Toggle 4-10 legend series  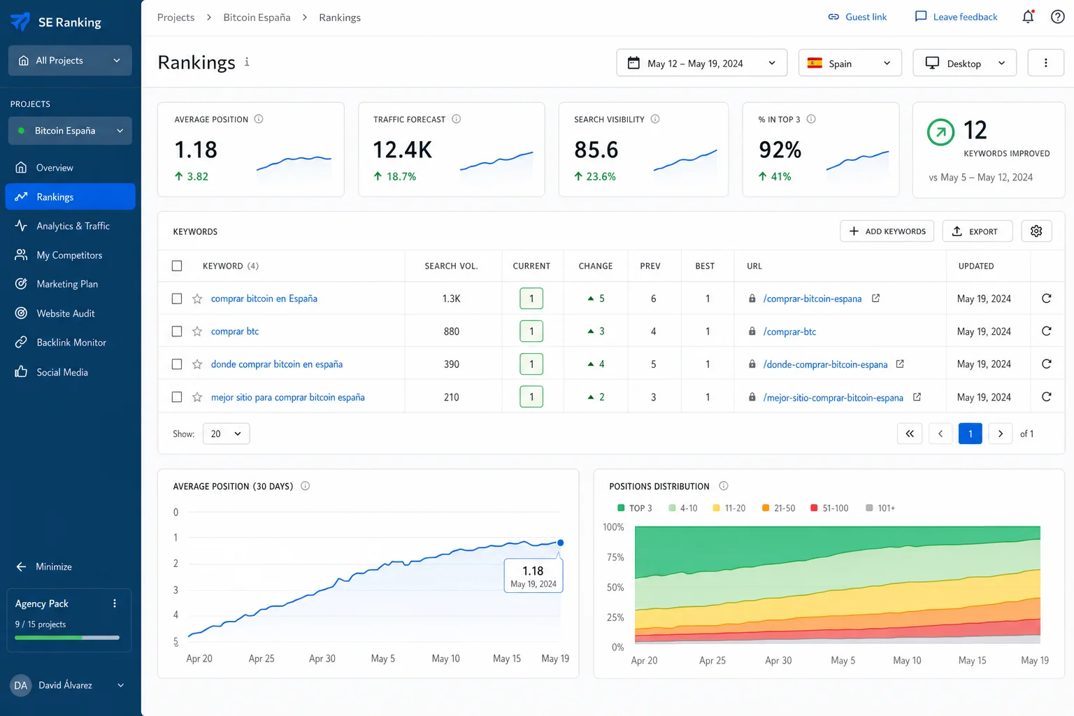click(683, 508)
